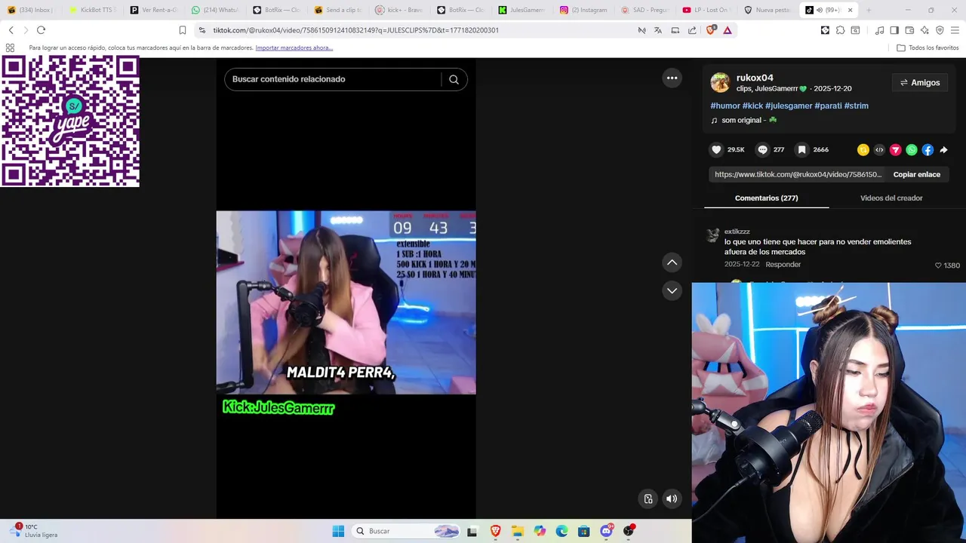This screenshot has height=543, width=966.
Task: Go to the next video with down chevron
Action: pyautogui.click(x=672, y=290)
